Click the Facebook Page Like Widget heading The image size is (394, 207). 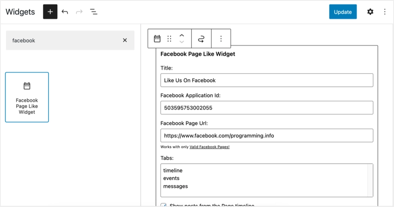[198, 54]
